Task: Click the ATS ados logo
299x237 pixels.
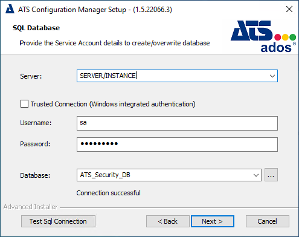Action: pyautogui.click(x=263, y=36)
